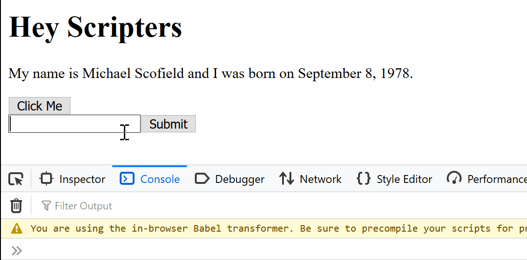Activate the element picker tool
The height and width of the screenshot is (260, 527).
tap(16, 179)
